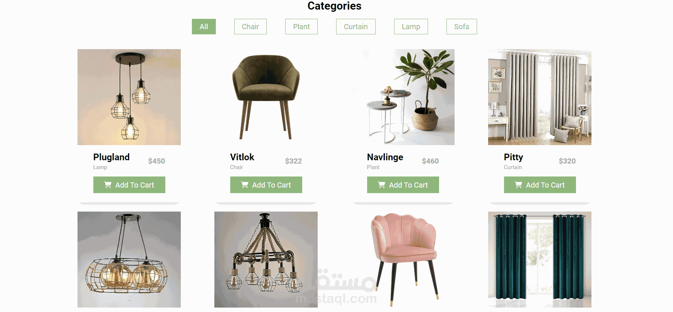View the Navlinge plant product photo
Viewport: 673px width, 312px height.
click(x=403, y=97)
